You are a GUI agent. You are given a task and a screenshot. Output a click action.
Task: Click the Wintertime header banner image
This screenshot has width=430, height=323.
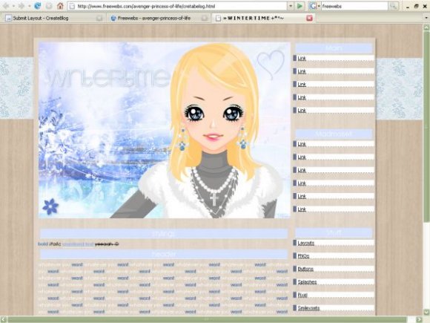pos(165,130)
